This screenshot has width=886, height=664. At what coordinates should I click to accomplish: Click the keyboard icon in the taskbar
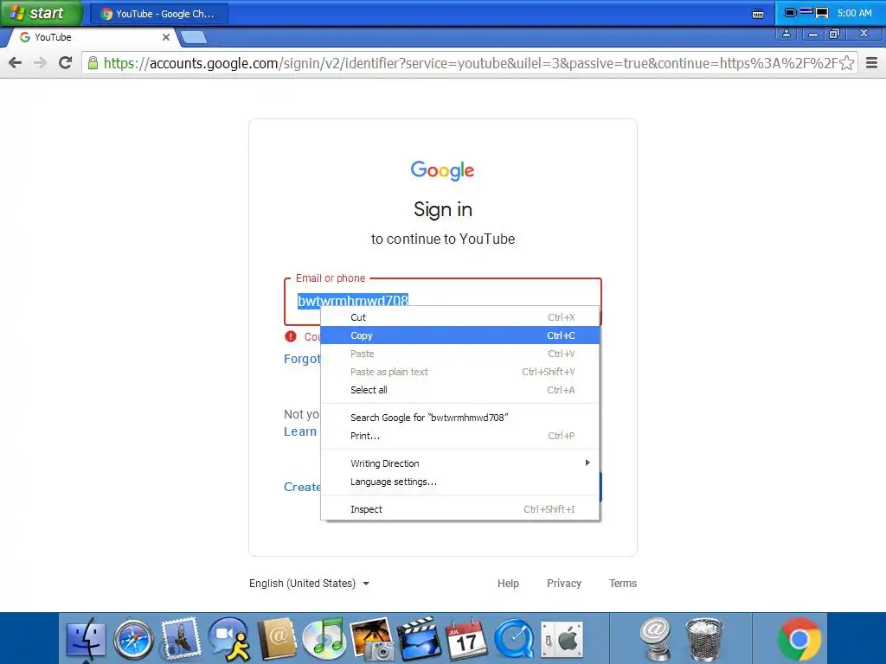[x=758, y=14]
